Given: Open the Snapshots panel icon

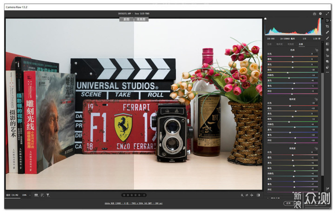Looking at the screenshot, I should click(x=327, y=62).
